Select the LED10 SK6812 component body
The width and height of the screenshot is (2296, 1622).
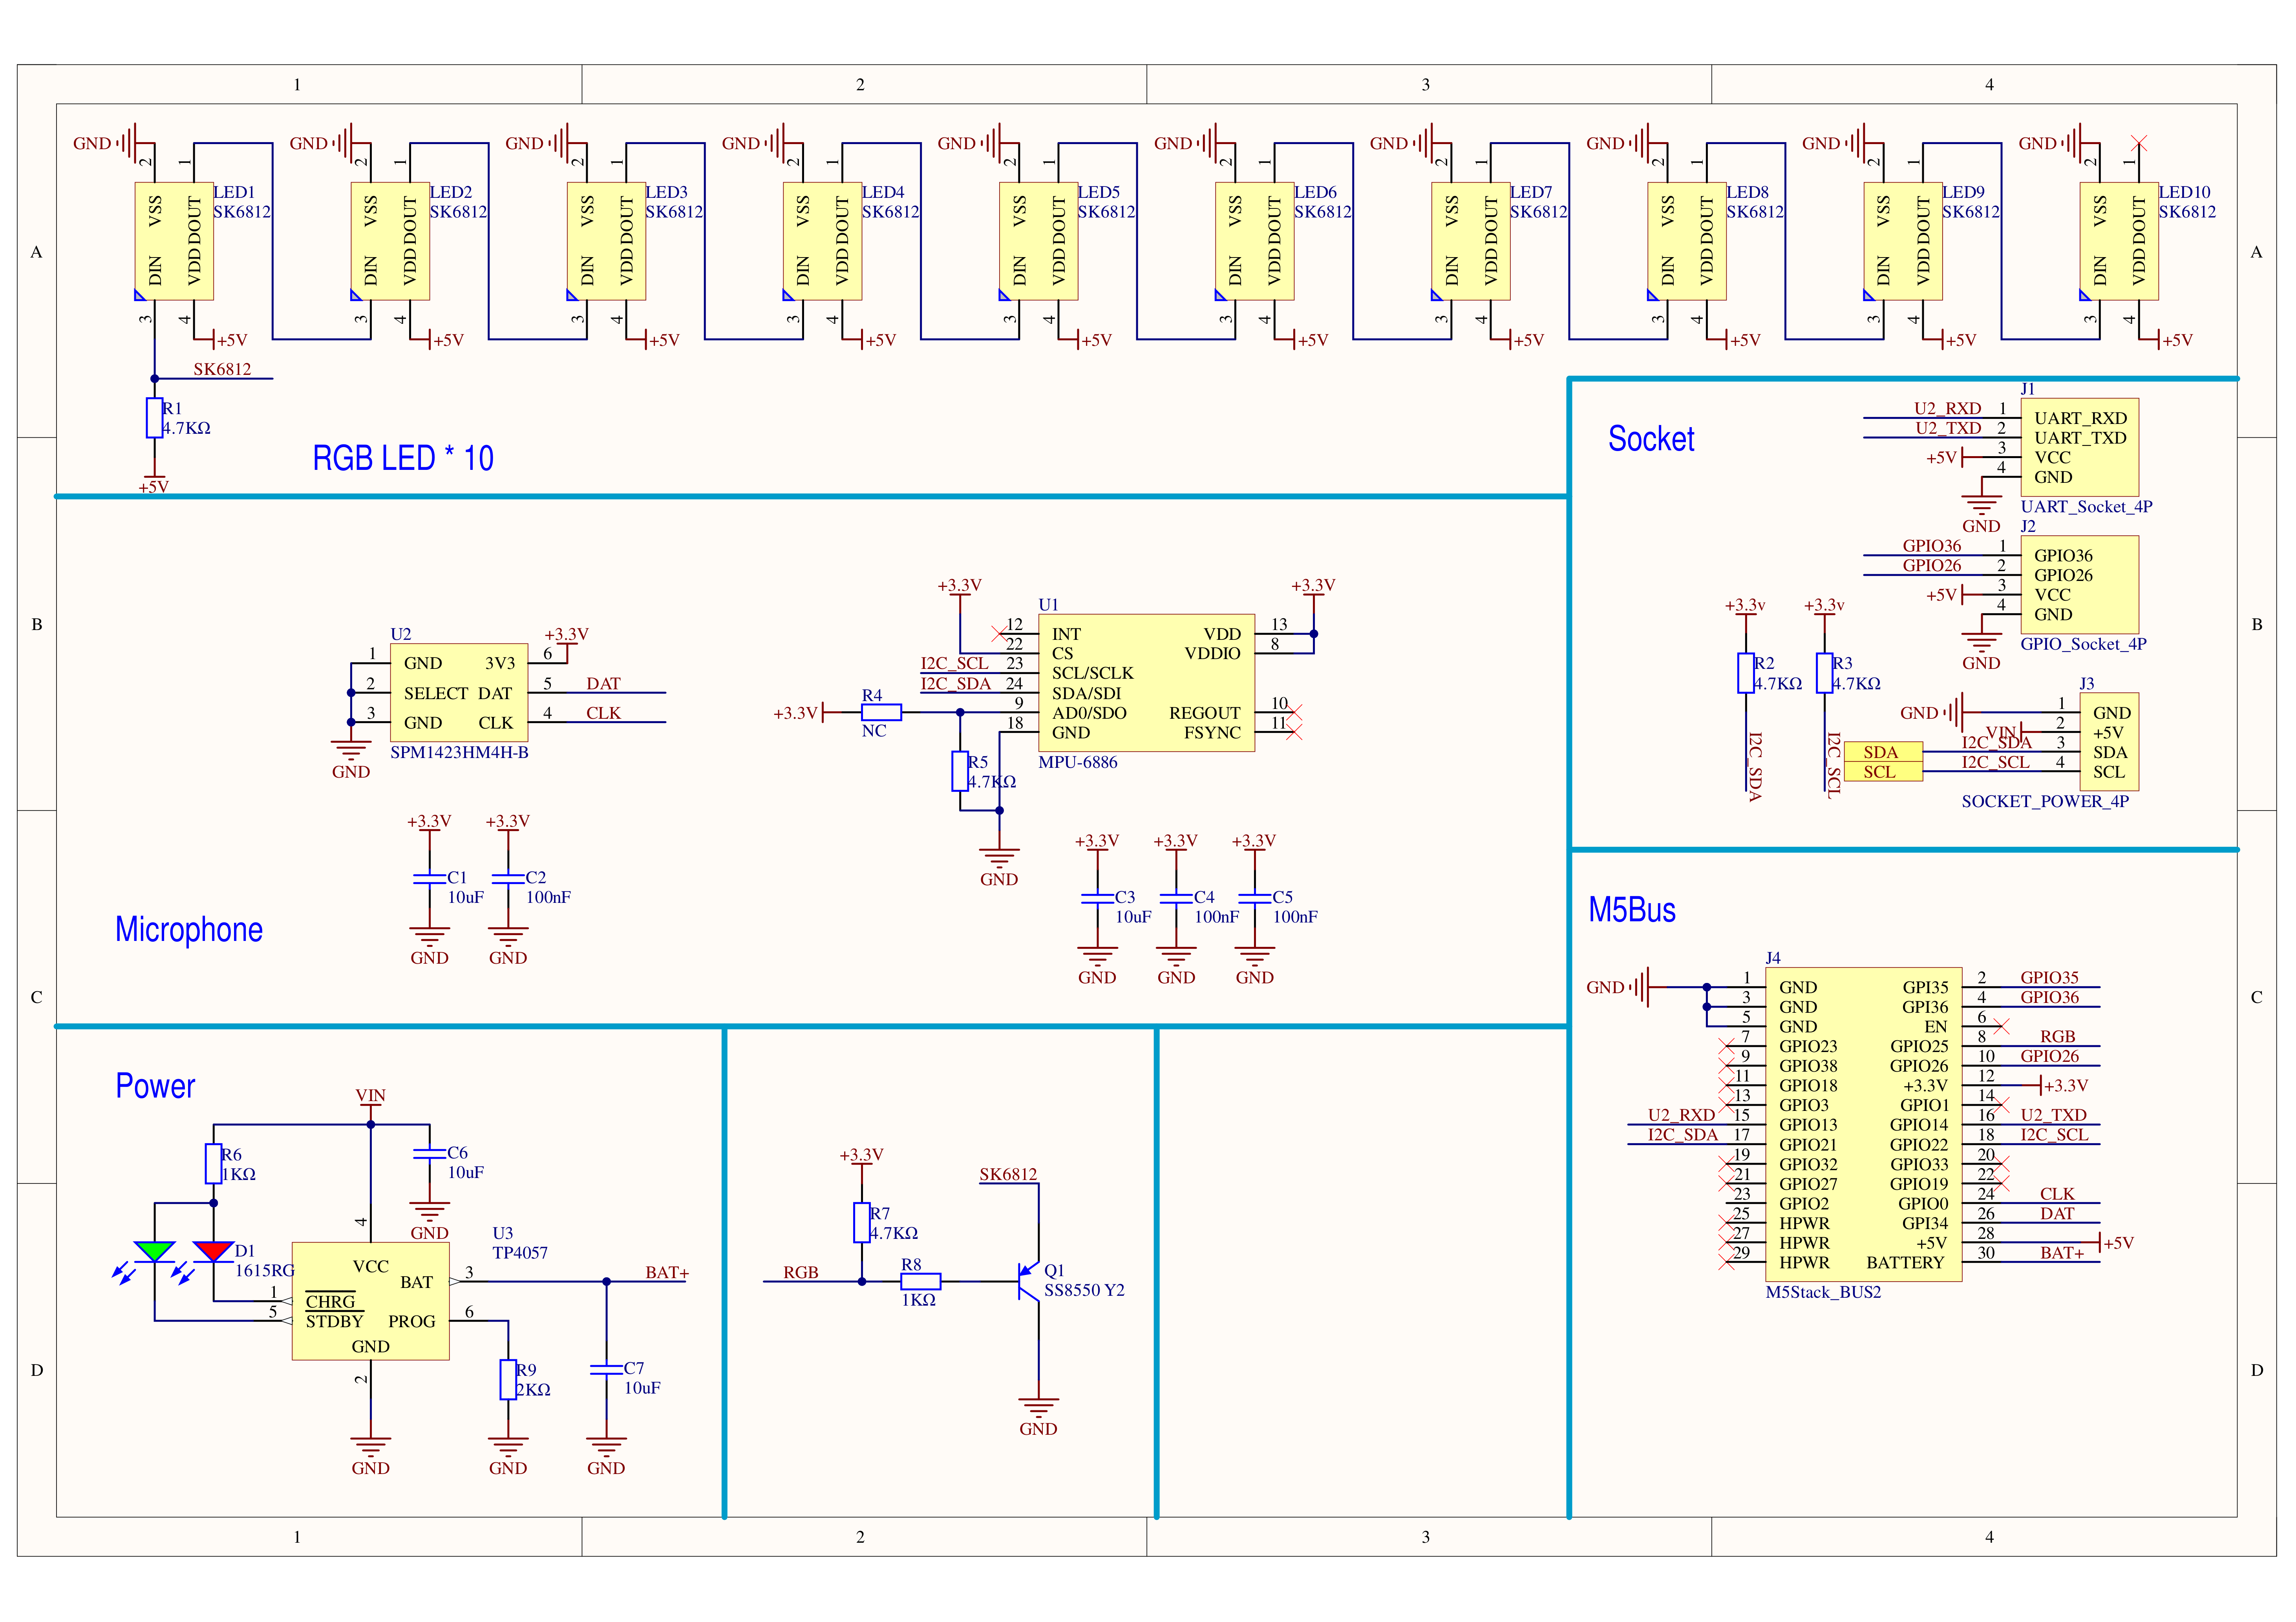[2118, 241]
